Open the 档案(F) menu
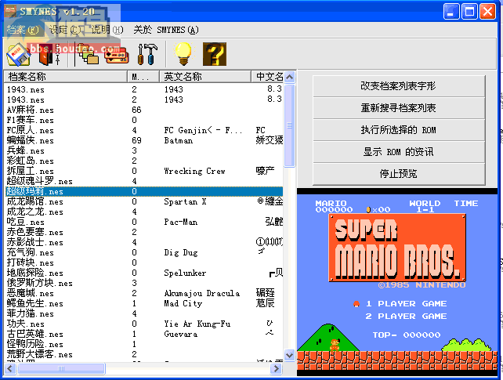Screen dimensions: 503x380 coord(23,30)
